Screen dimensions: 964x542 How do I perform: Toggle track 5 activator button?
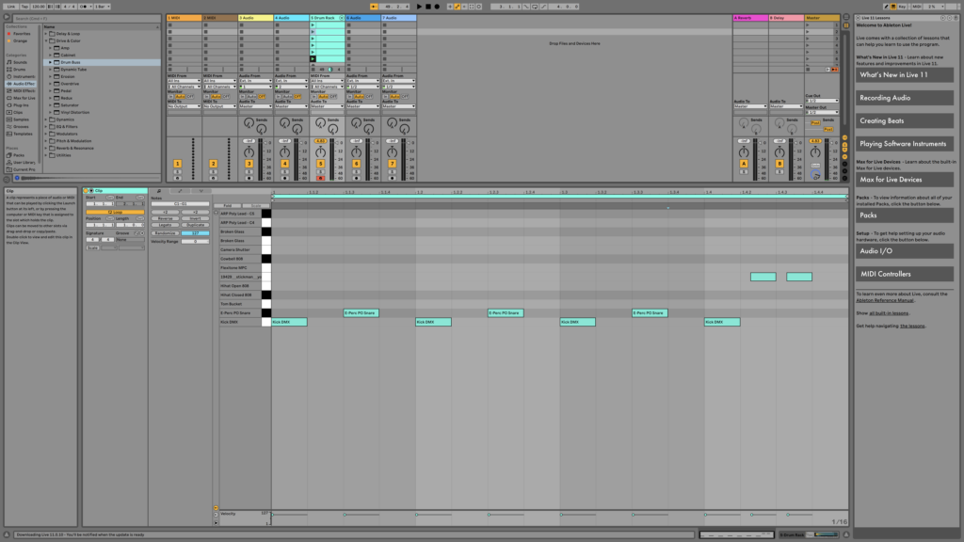[320, 164]
